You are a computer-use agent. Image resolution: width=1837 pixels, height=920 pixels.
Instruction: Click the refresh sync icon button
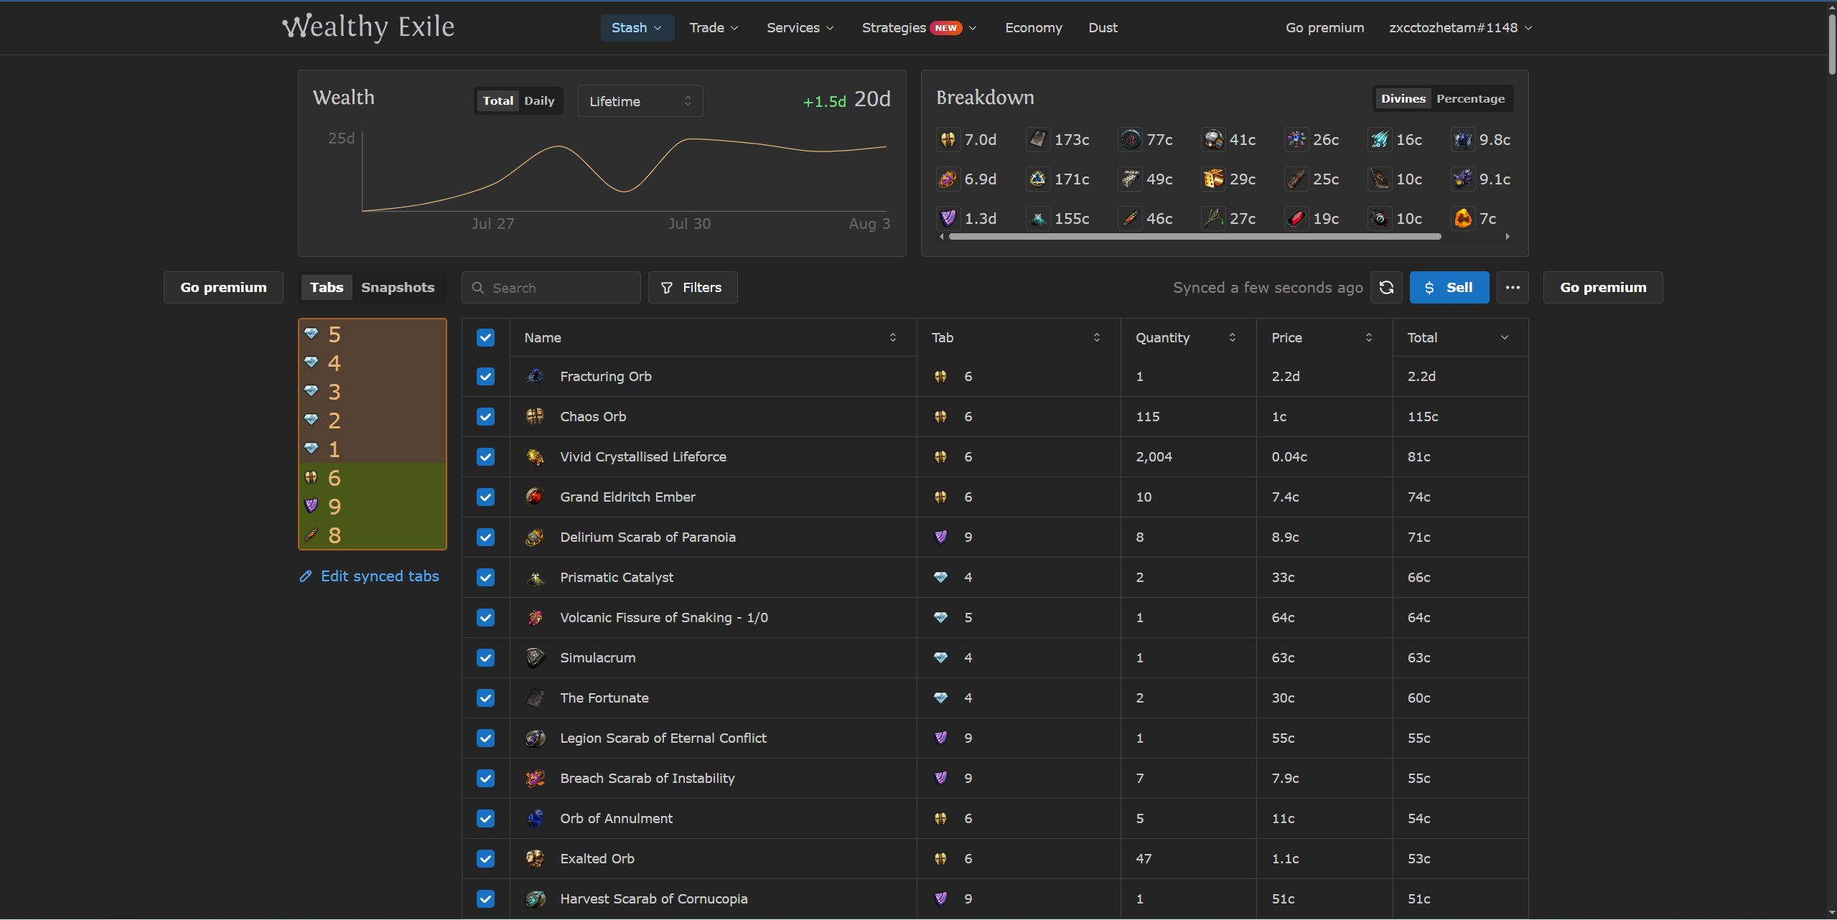coord(1386,288)
